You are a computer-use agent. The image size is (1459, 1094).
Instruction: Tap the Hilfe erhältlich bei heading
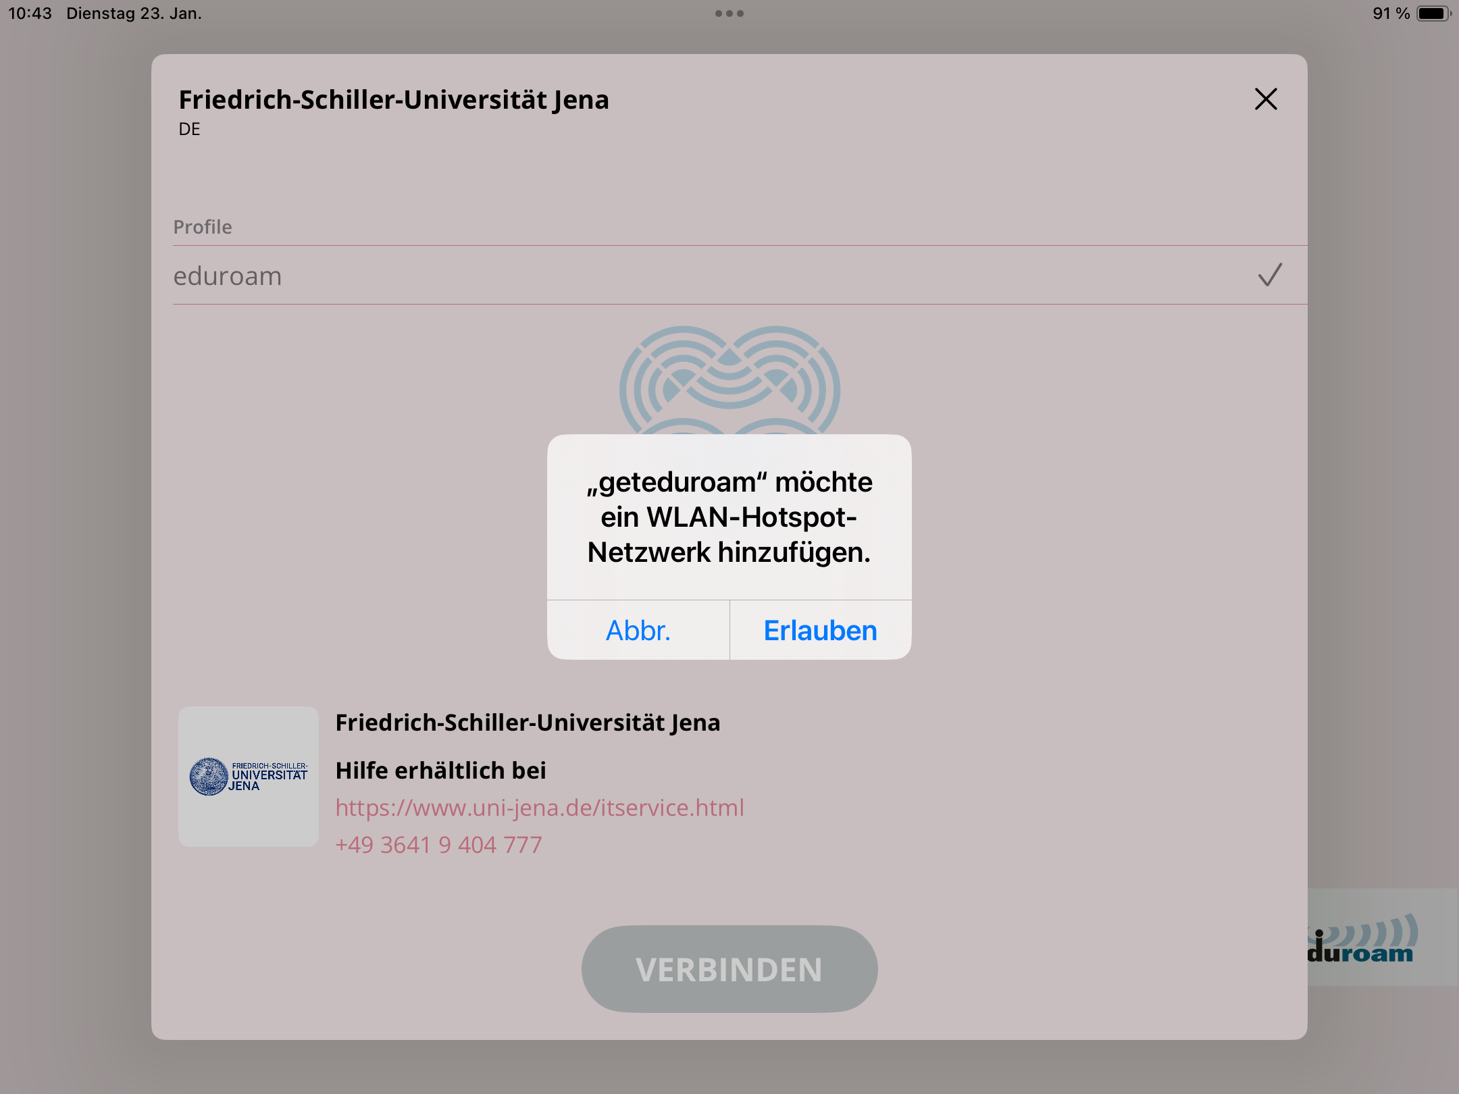coord(441,771)
